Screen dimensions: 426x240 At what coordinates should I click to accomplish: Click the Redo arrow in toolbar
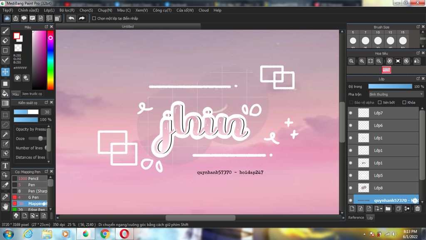point(82,18)
